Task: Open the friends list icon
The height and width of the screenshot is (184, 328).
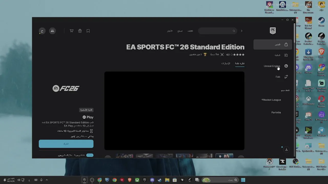Action: (52, 31)
